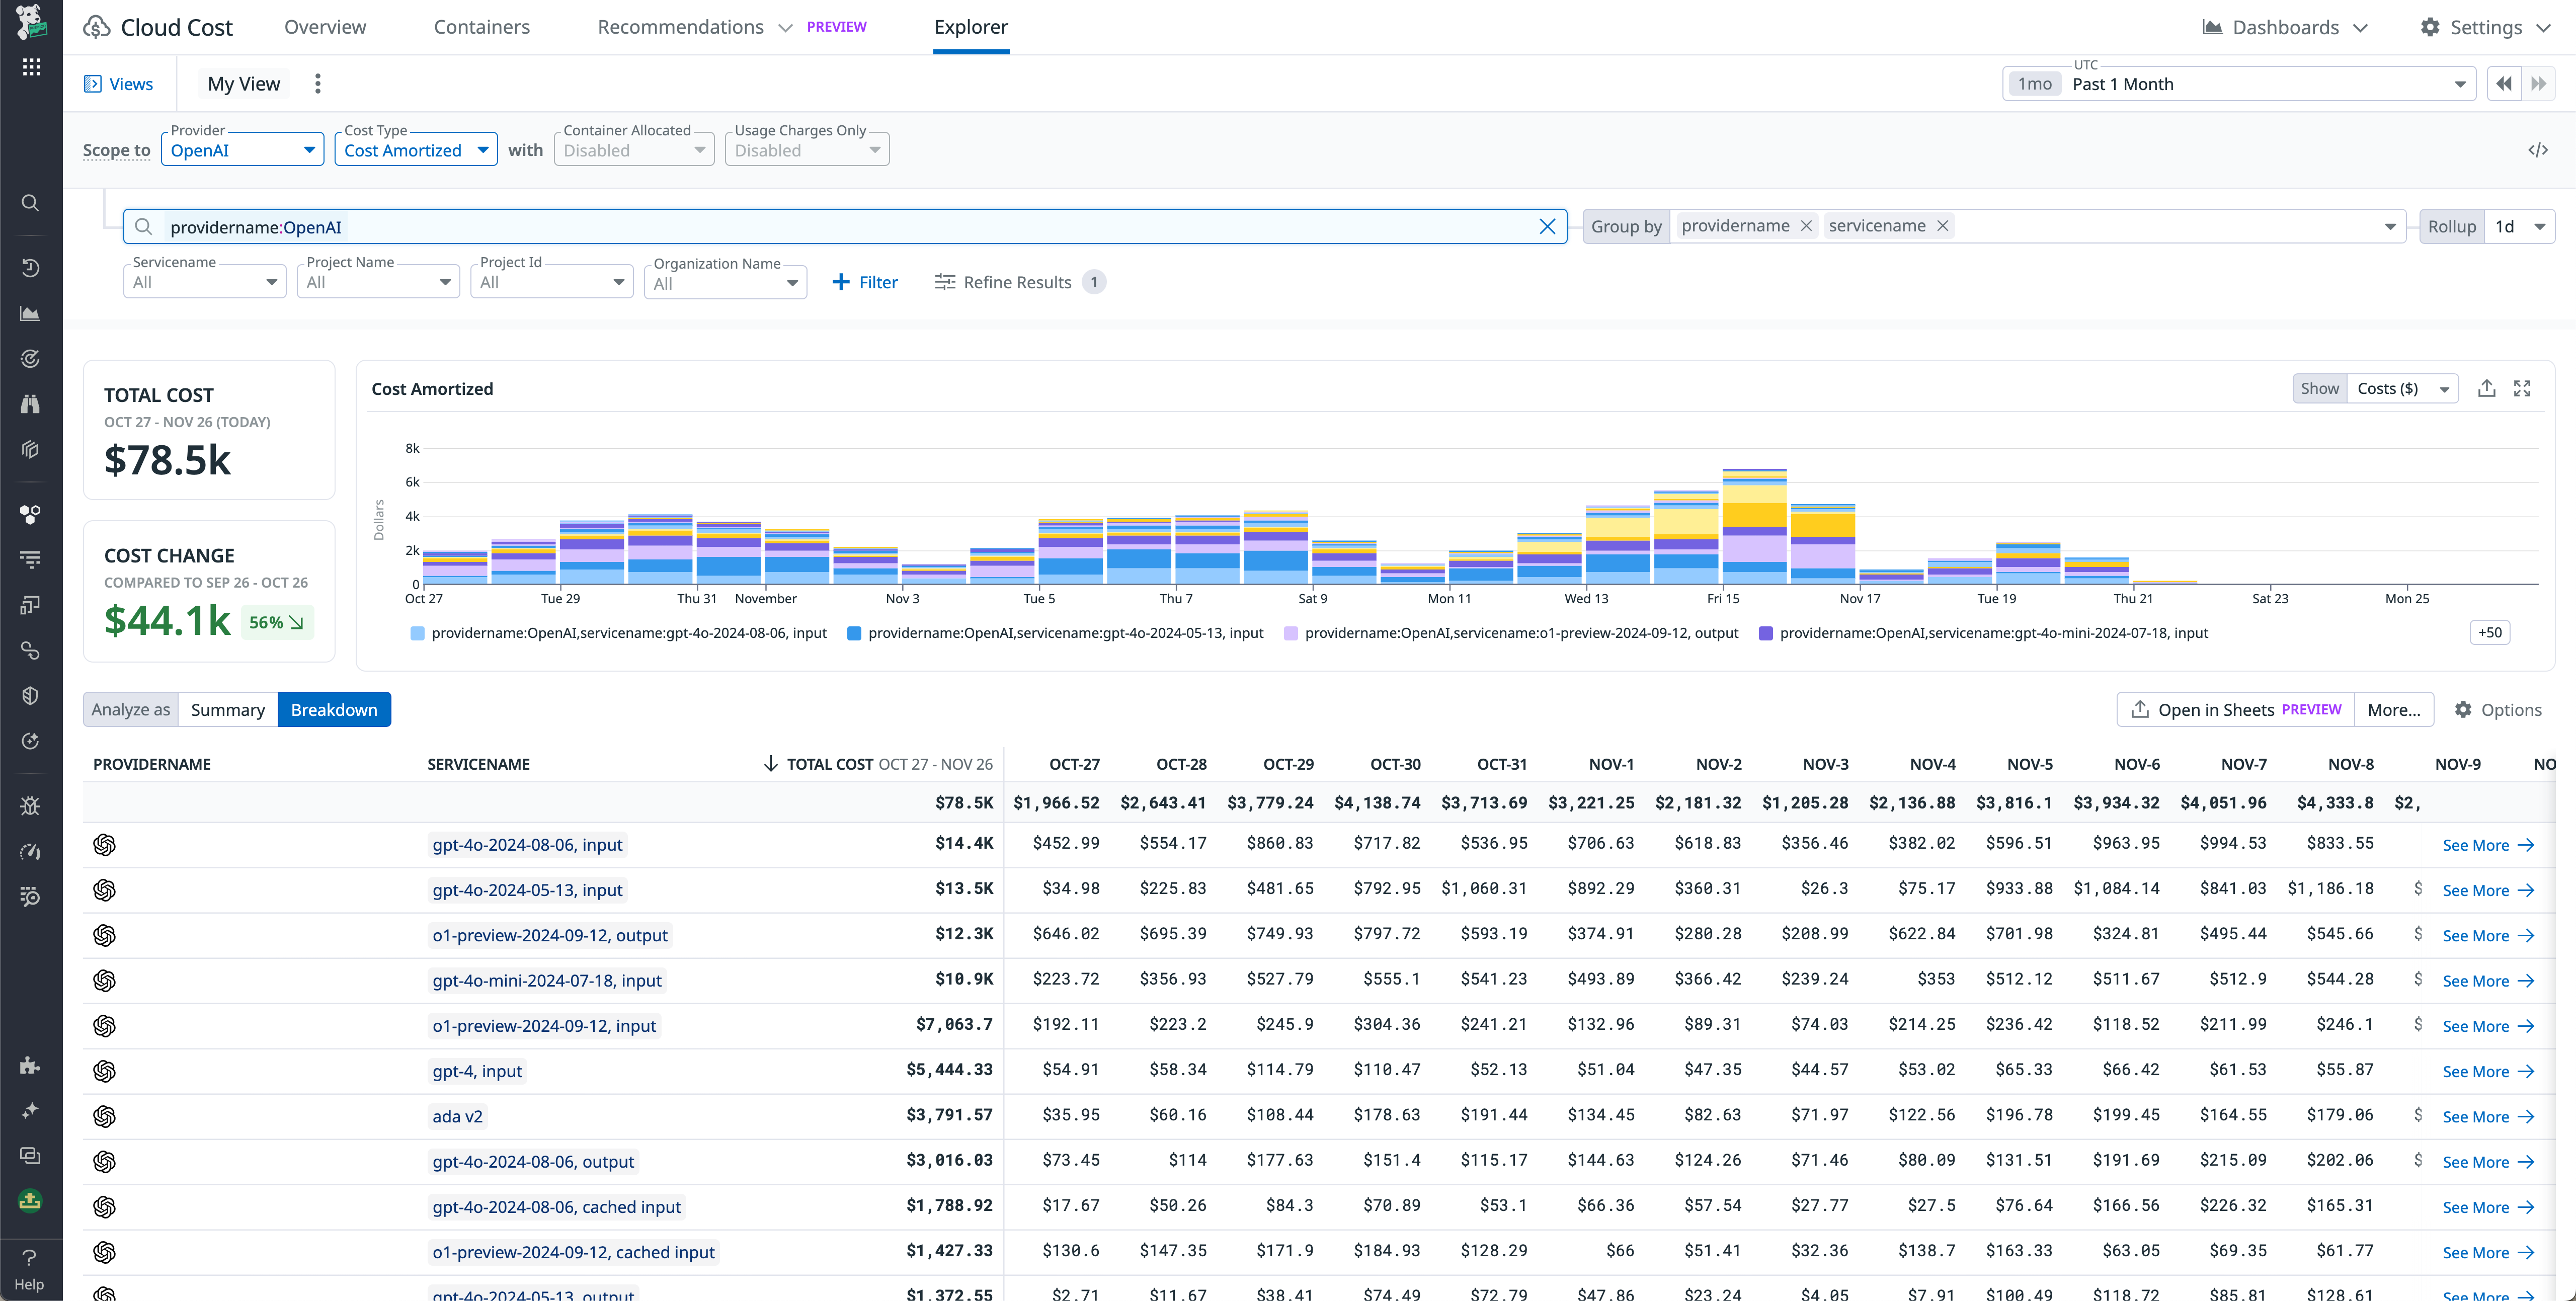Open the Provider dropdown showing OpenAI
Screen dimensions: 2576x1301
242,149
